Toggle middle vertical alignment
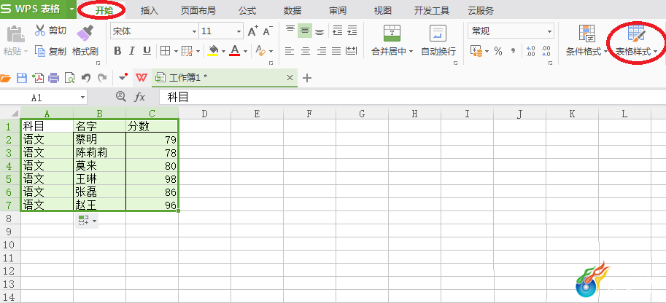This screenshot has height=303, width=666. click(304, 31)
